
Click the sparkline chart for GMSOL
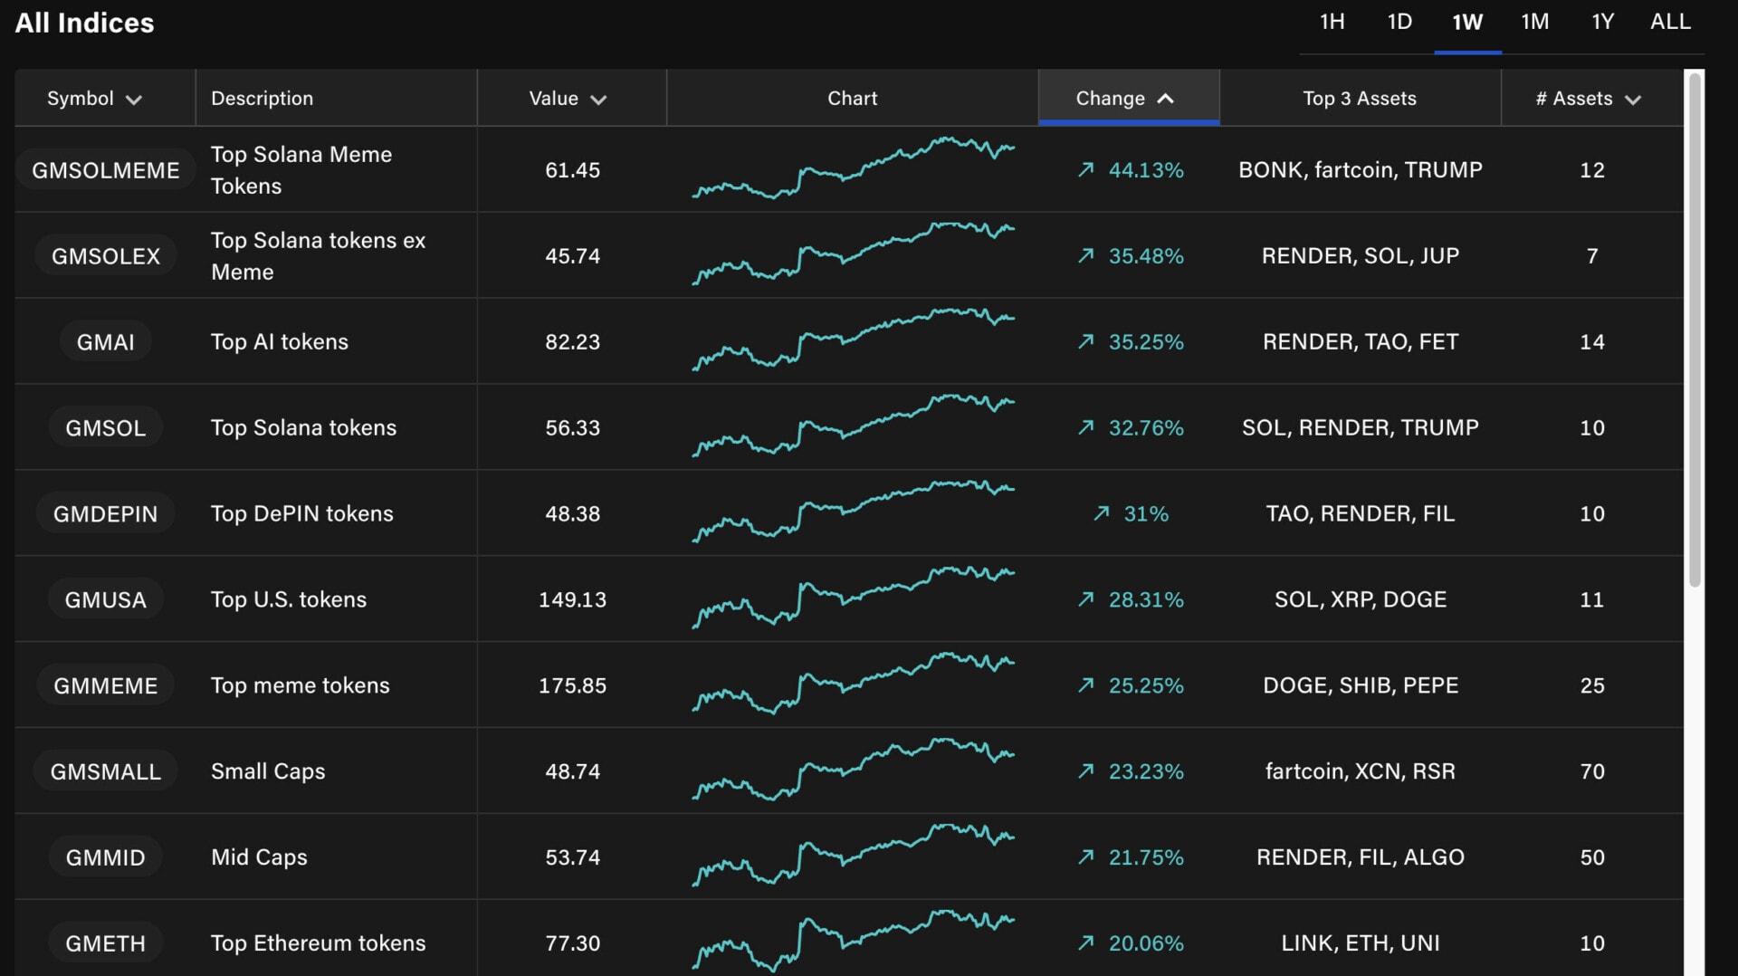(852, 427)
